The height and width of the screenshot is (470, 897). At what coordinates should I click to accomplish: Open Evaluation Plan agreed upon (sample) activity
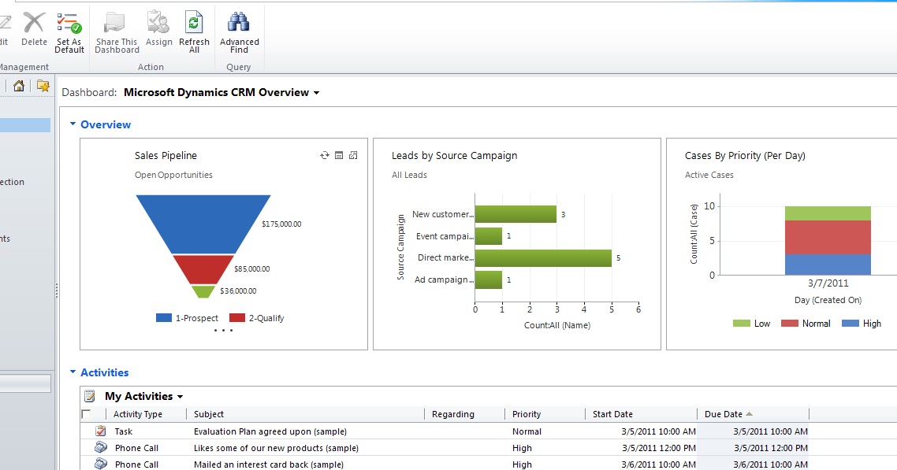coord(270,431)
